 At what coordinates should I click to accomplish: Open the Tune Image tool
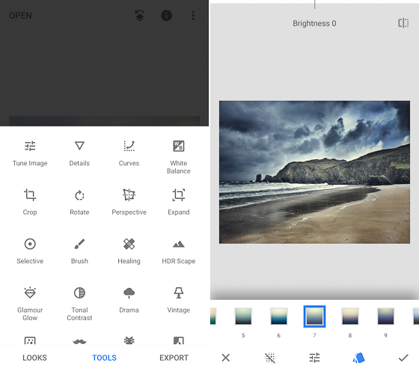(x=30, y=153)
